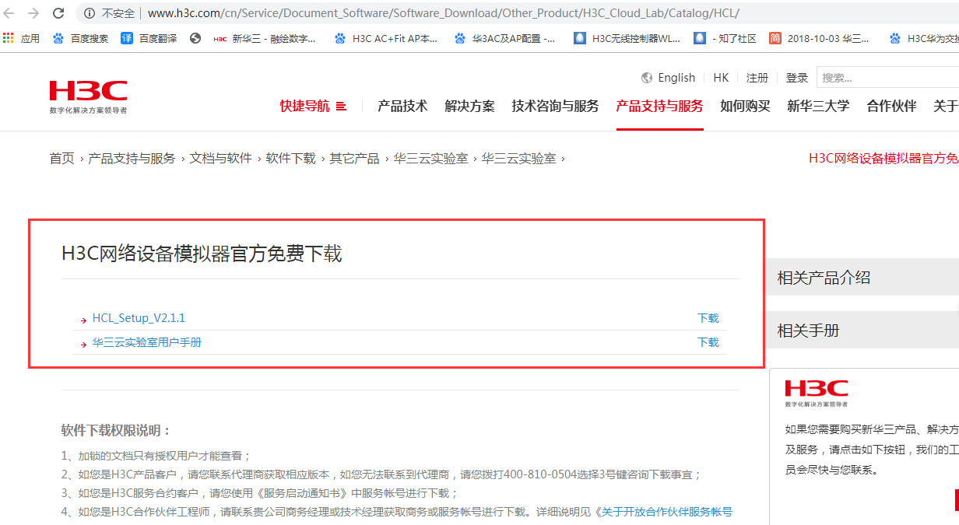Open the 技术咨询与服务 menu
Viewport: 959px width, 525px height.
pos(555,106)
